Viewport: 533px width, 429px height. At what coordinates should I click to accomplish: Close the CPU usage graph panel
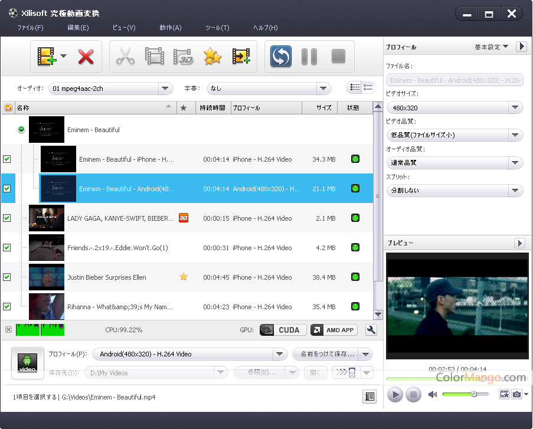(9, 329)
